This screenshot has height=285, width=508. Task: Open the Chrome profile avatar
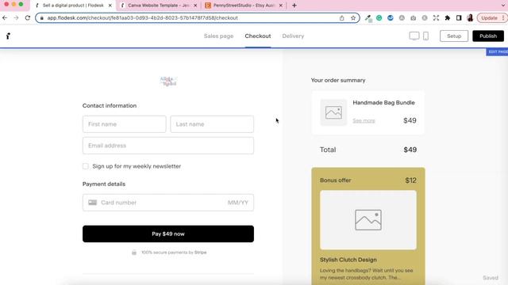(470, 18)
